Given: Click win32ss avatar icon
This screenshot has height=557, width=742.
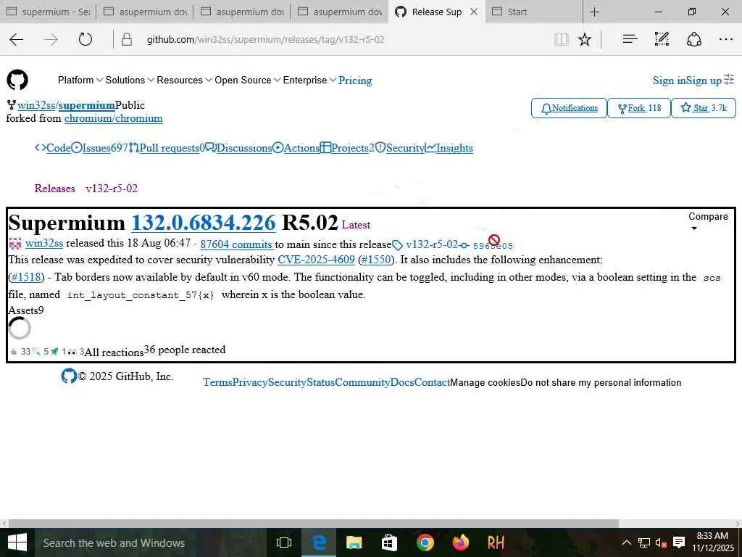Looking at the screenshot, I should (15, 244).
